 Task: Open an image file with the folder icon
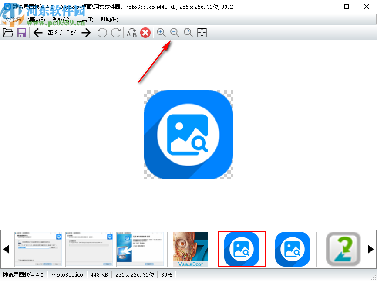8,33
